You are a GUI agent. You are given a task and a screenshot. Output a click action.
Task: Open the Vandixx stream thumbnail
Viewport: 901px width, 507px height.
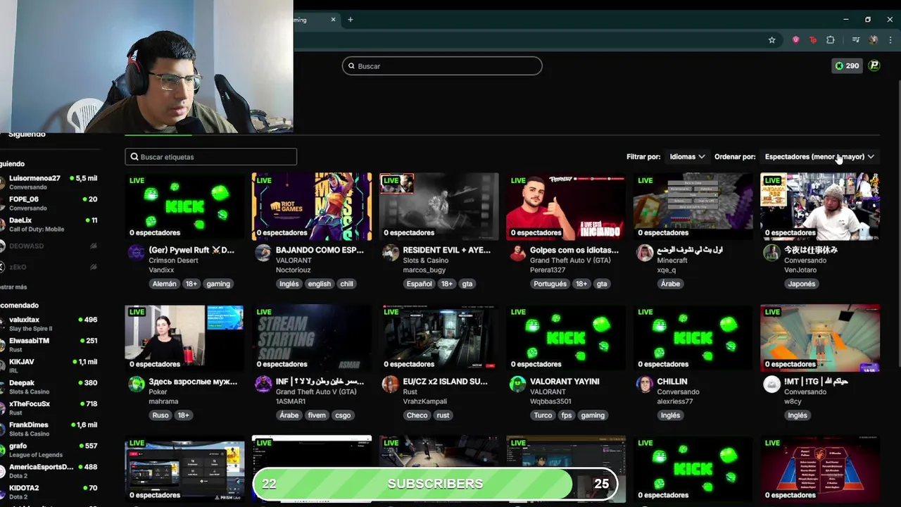[184, 206]
